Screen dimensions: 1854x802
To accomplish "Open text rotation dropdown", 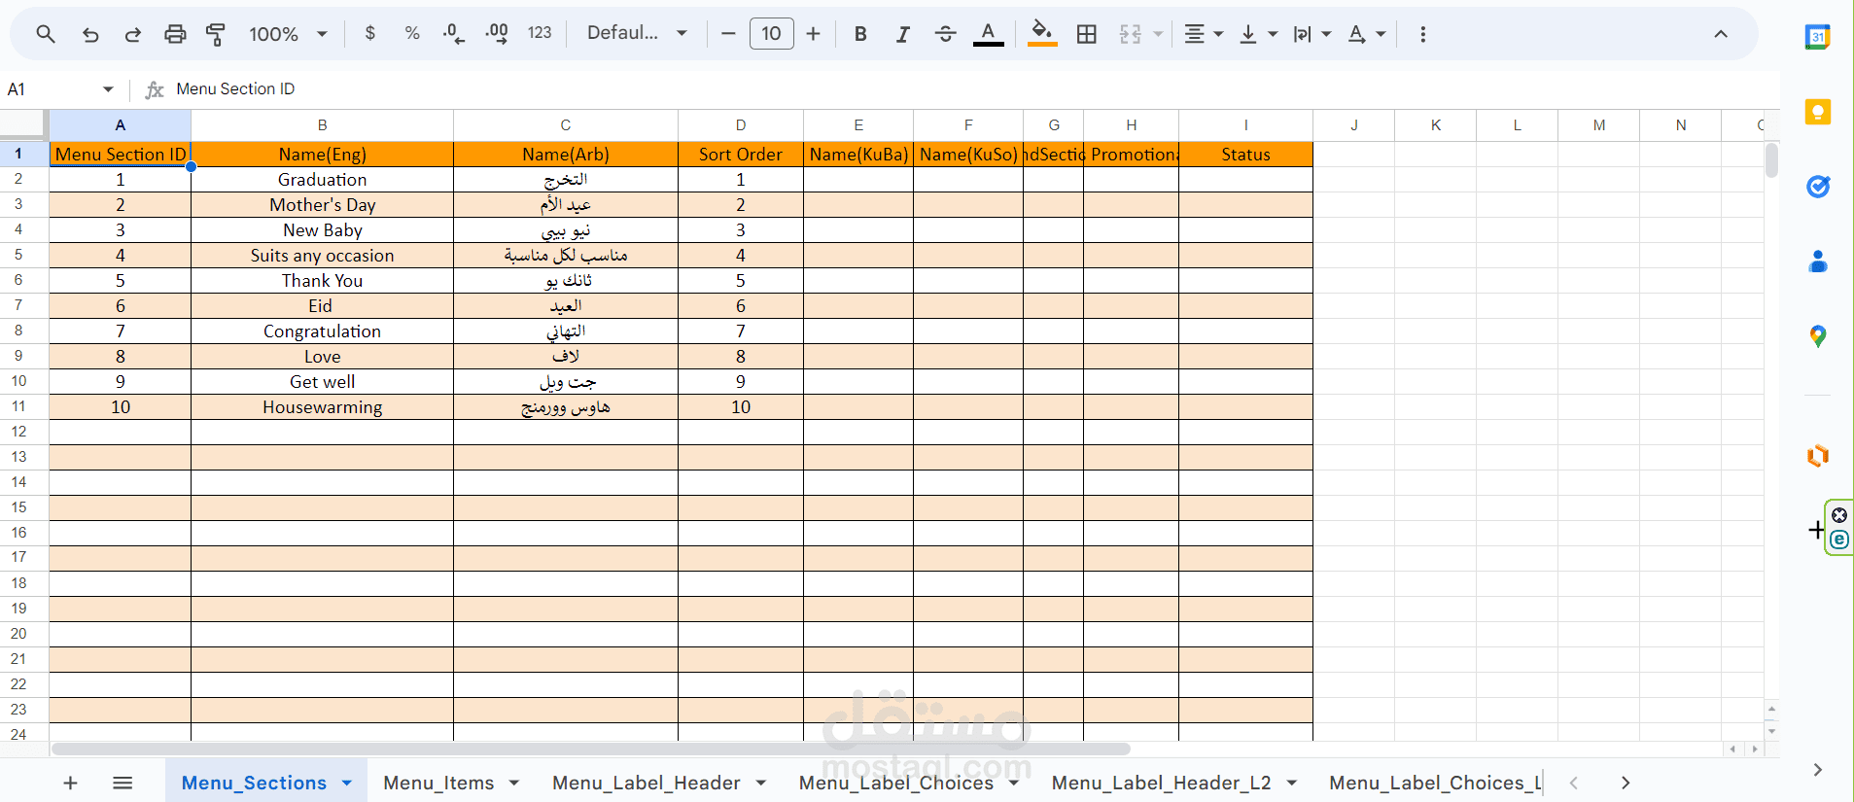I will tap(1366, 34).
